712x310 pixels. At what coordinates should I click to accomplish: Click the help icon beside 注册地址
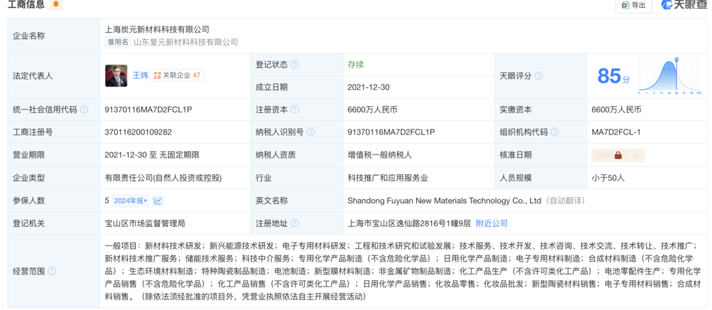pos(295,223)
